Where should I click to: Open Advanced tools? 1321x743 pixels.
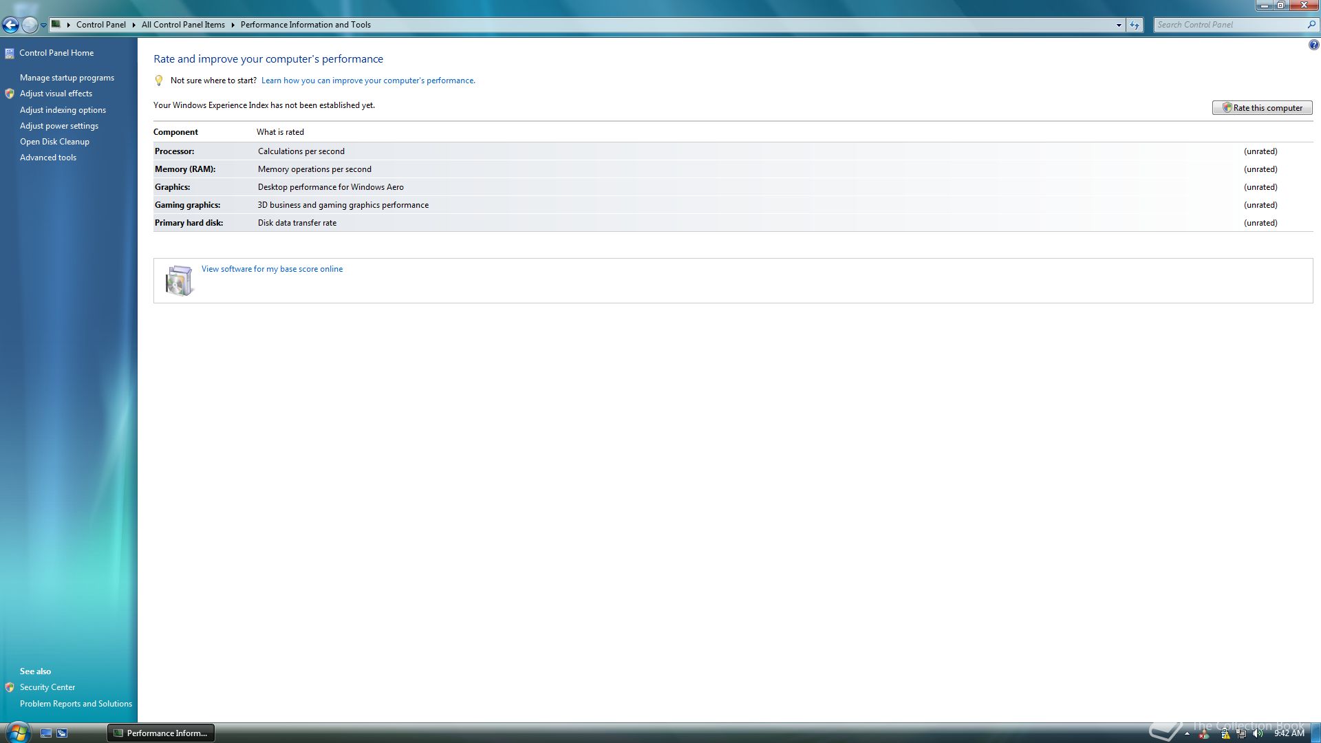click(x=48, y=158)
